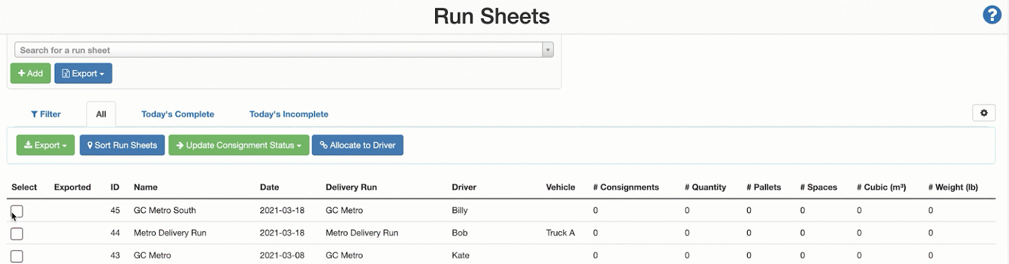Expand the run sheet search dropdown arrow
1009x264 pixels.
(x=547, y=50)
